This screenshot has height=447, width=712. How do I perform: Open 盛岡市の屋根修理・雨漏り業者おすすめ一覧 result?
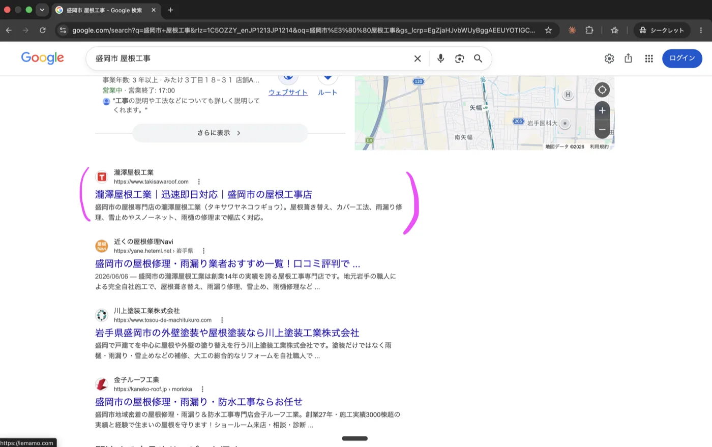pos(227,264)
